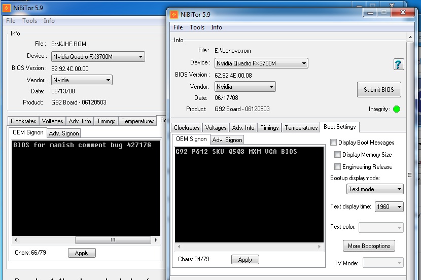Screen dimensions: 421x280
Task: Click the front window vertical scrollbar thumb
Action: [410, 175]
